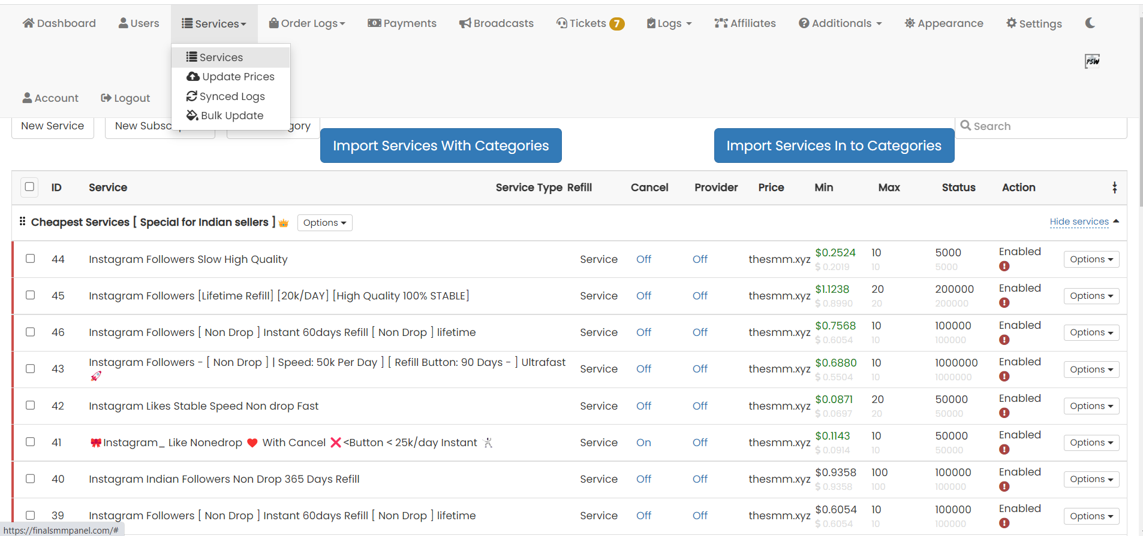Click Import Services In to Categories button
Screen dimensions: 1143x536
pos(834,146)
